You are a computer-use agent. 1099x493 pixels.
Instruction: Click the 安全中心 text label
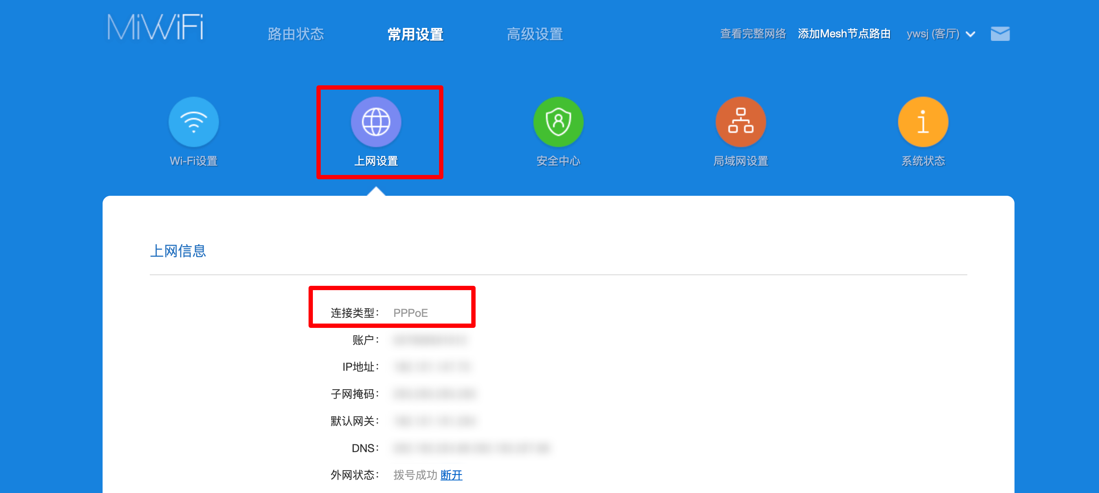point(558,161)
